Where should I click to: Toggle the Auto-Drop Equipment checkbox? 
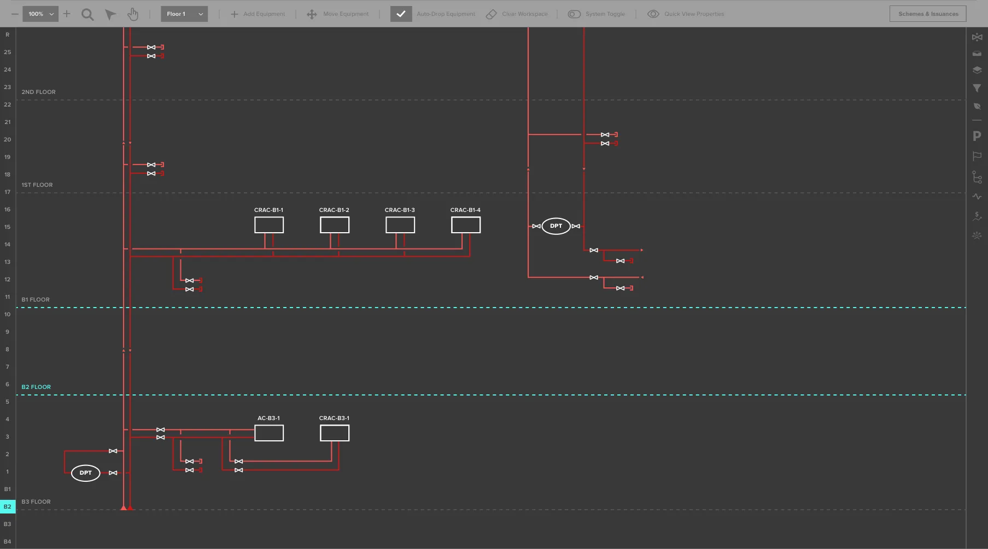[401, 14]
